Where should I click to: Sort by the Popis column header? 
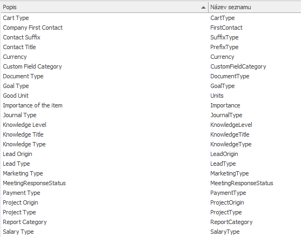click(x=105, y=7)
